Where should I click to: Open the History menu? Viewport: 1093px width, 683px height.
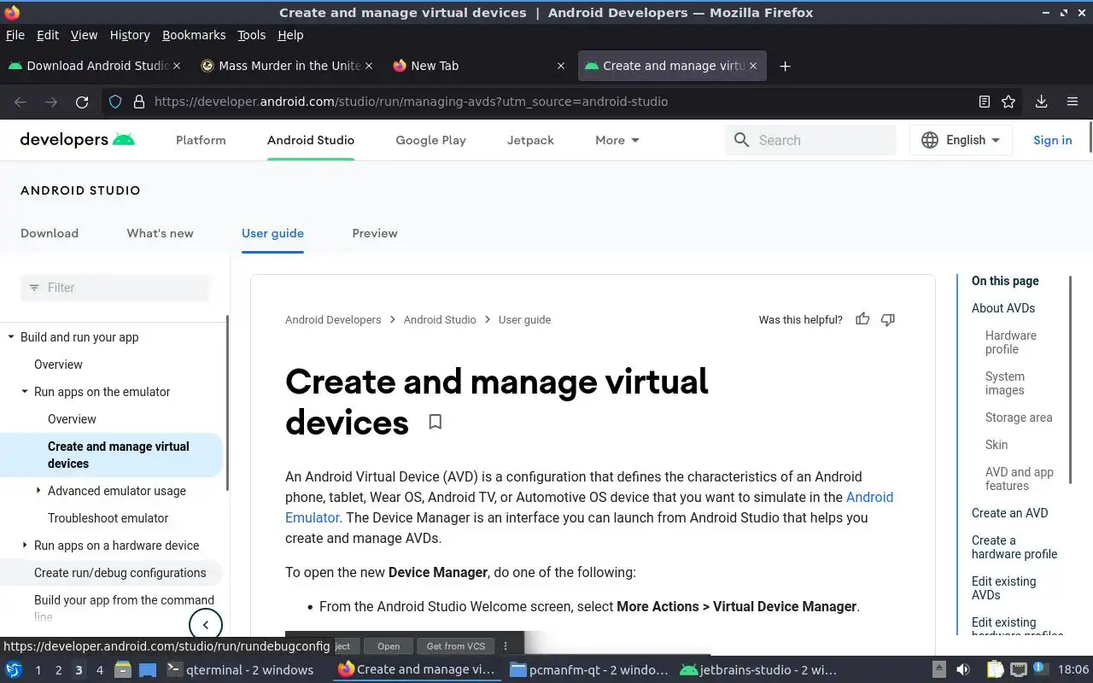pos(130,35)
